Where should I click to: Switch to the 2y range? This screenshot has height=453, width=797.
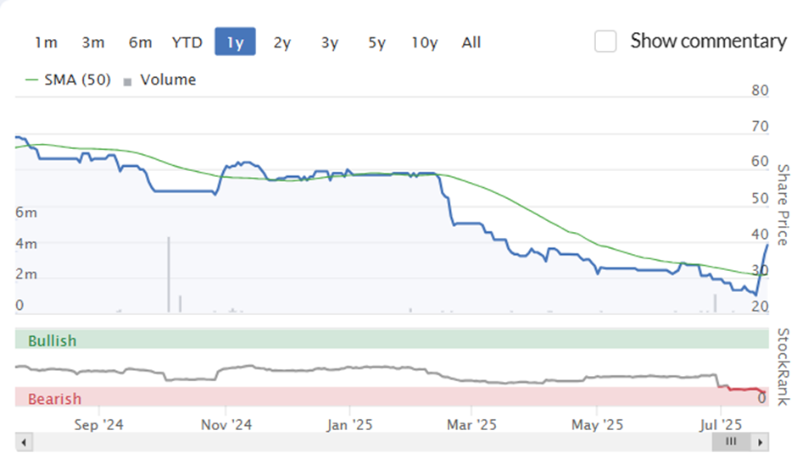coord(282,42)
